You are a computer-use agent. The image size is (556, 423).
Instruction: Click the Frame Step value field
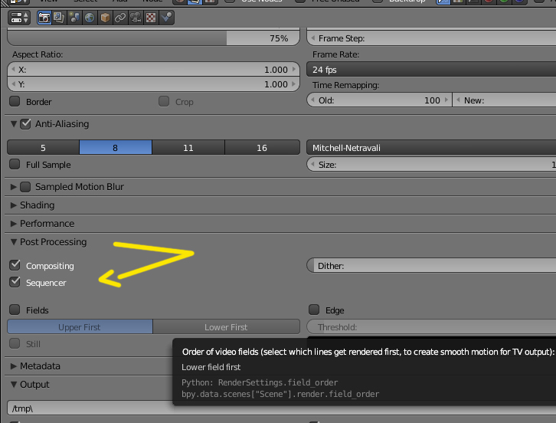[x=431, y=38]
